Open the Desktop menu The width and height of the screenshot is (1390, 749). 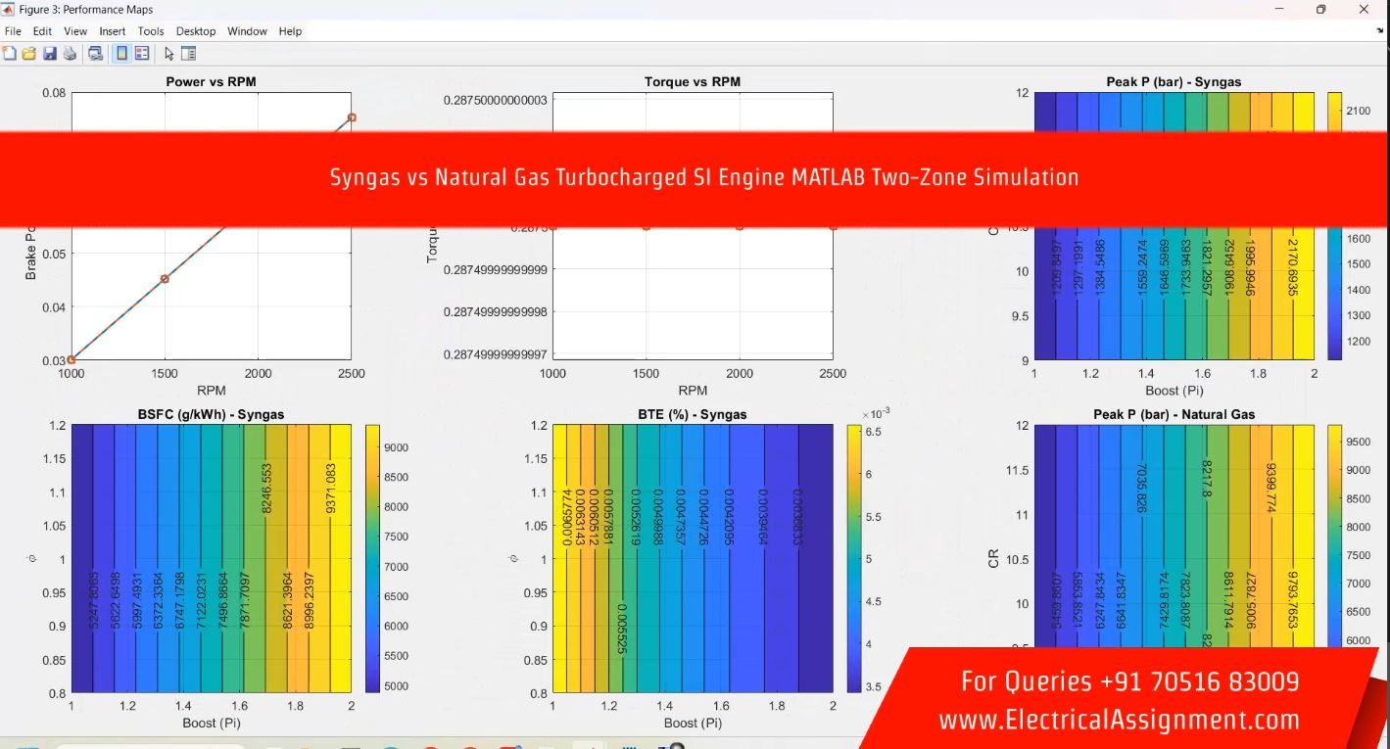[196, 31]
